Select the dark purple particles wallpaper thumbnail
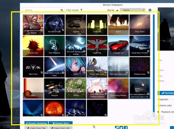 tap(97, 108)
